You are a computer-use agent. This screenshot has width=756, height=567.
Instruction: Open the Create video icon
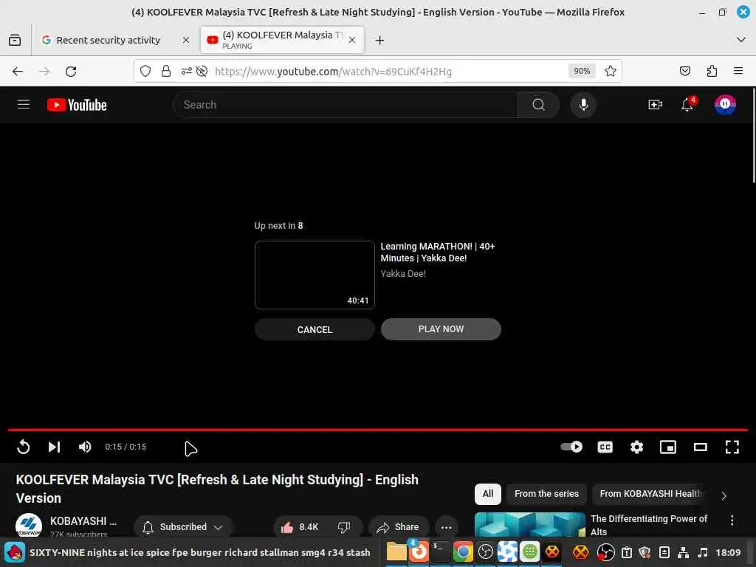[655, 105]
